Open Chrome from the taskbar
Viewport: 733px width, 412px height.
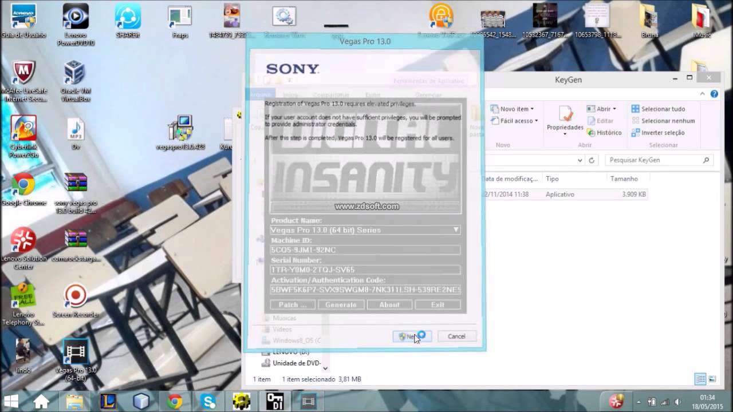175,401
